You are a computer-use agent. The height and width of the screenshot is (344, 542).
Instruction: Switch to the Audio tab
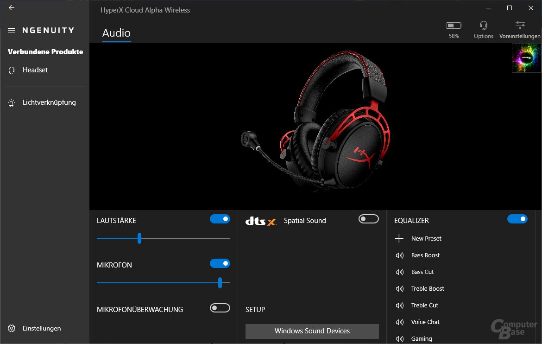coord(116,33)
